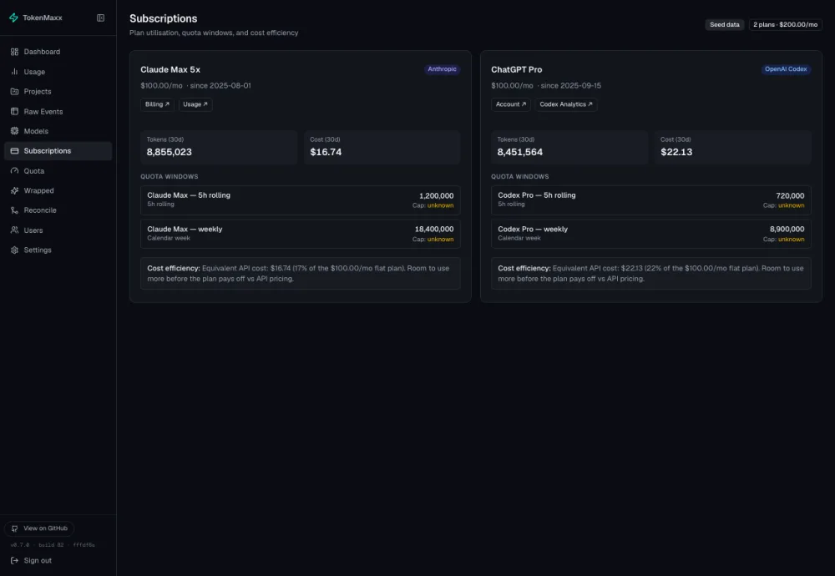This screenshot has height=576, width=835.
Task: Select Claude Max — weekly row
Action: 301,234
